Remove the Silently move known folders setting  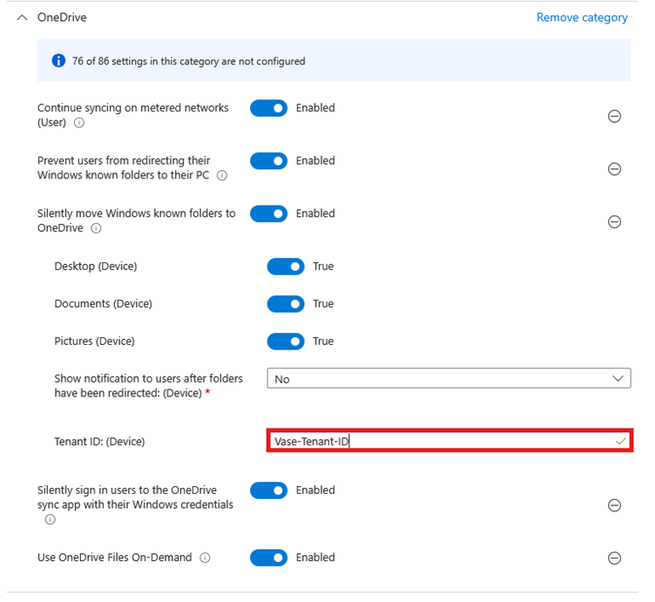point(614,221)
